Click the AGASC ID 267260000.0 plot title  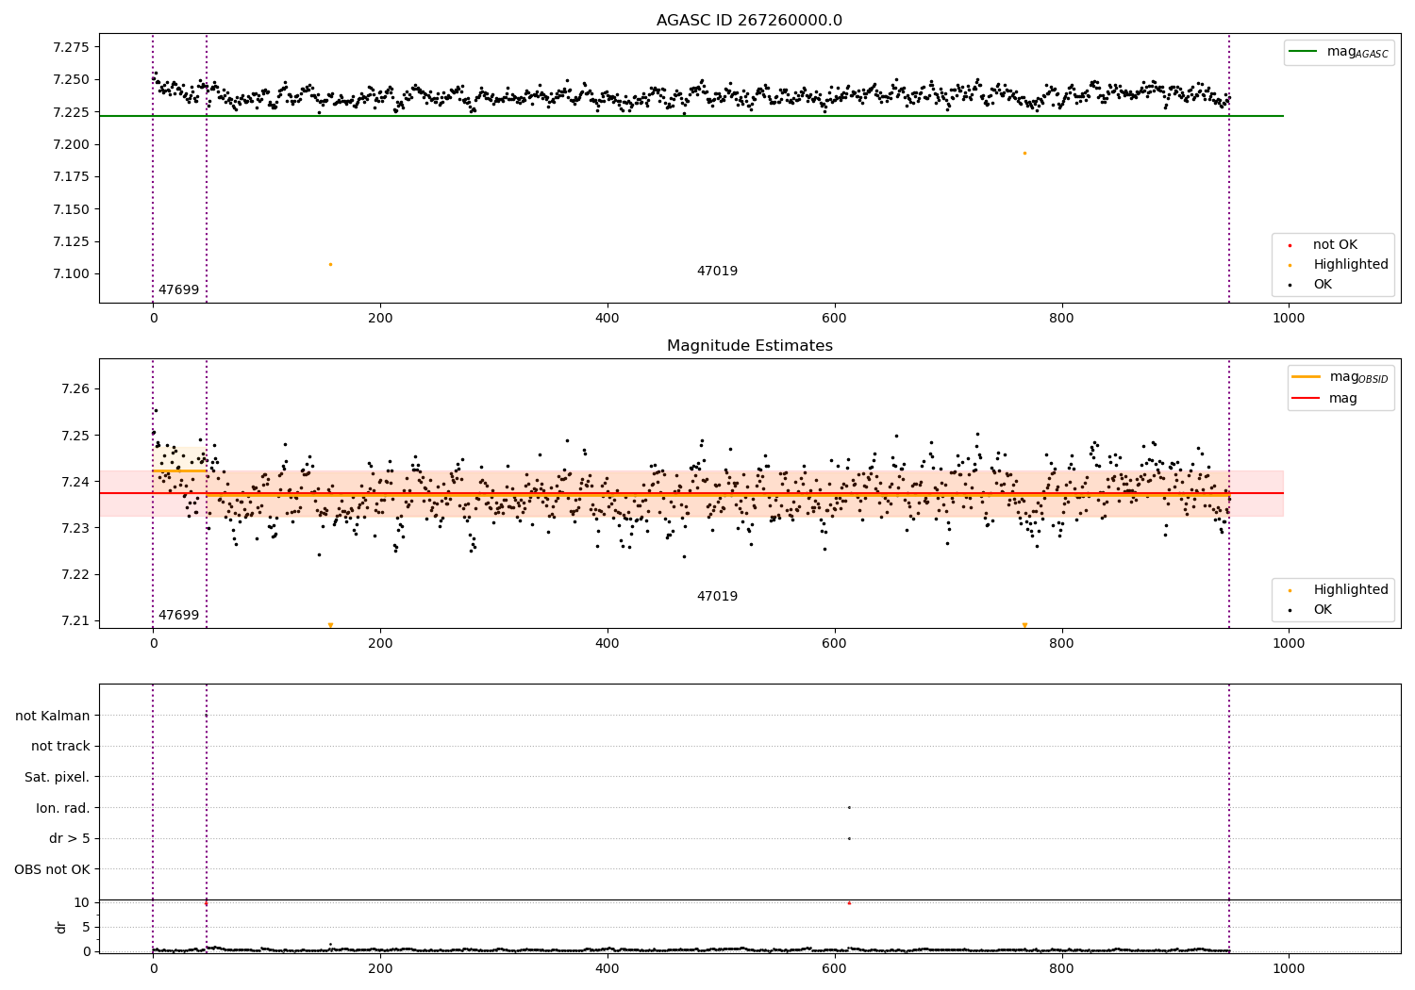click(x=749, y=21)
